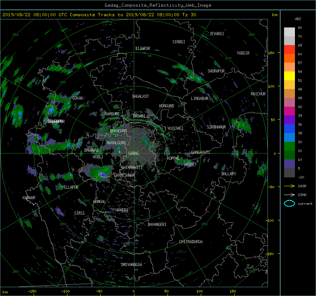Click the NARAGUND city label

119,131
